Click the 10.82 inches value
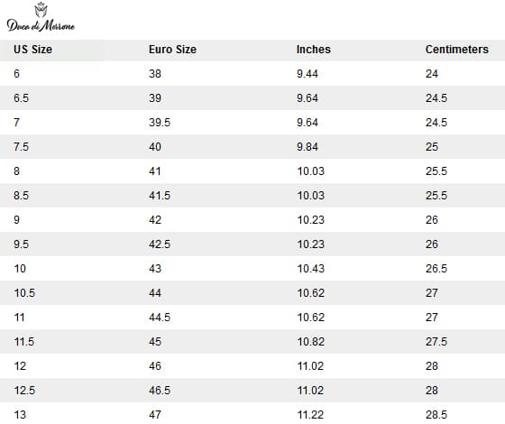 (310, 342)
